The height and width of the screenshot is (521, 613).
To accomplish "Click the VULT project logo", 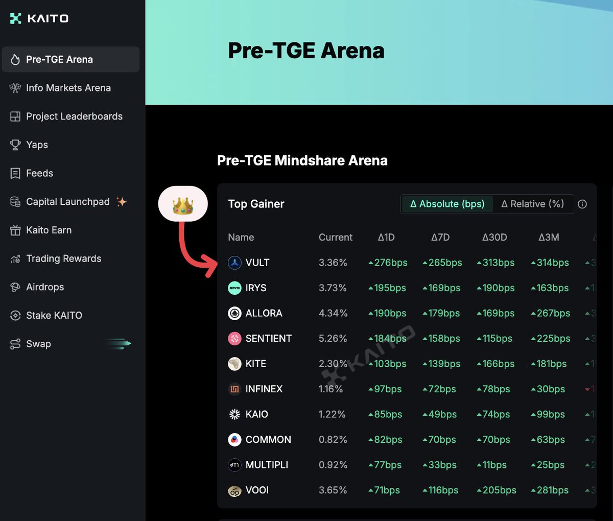I will pos(234,263).
